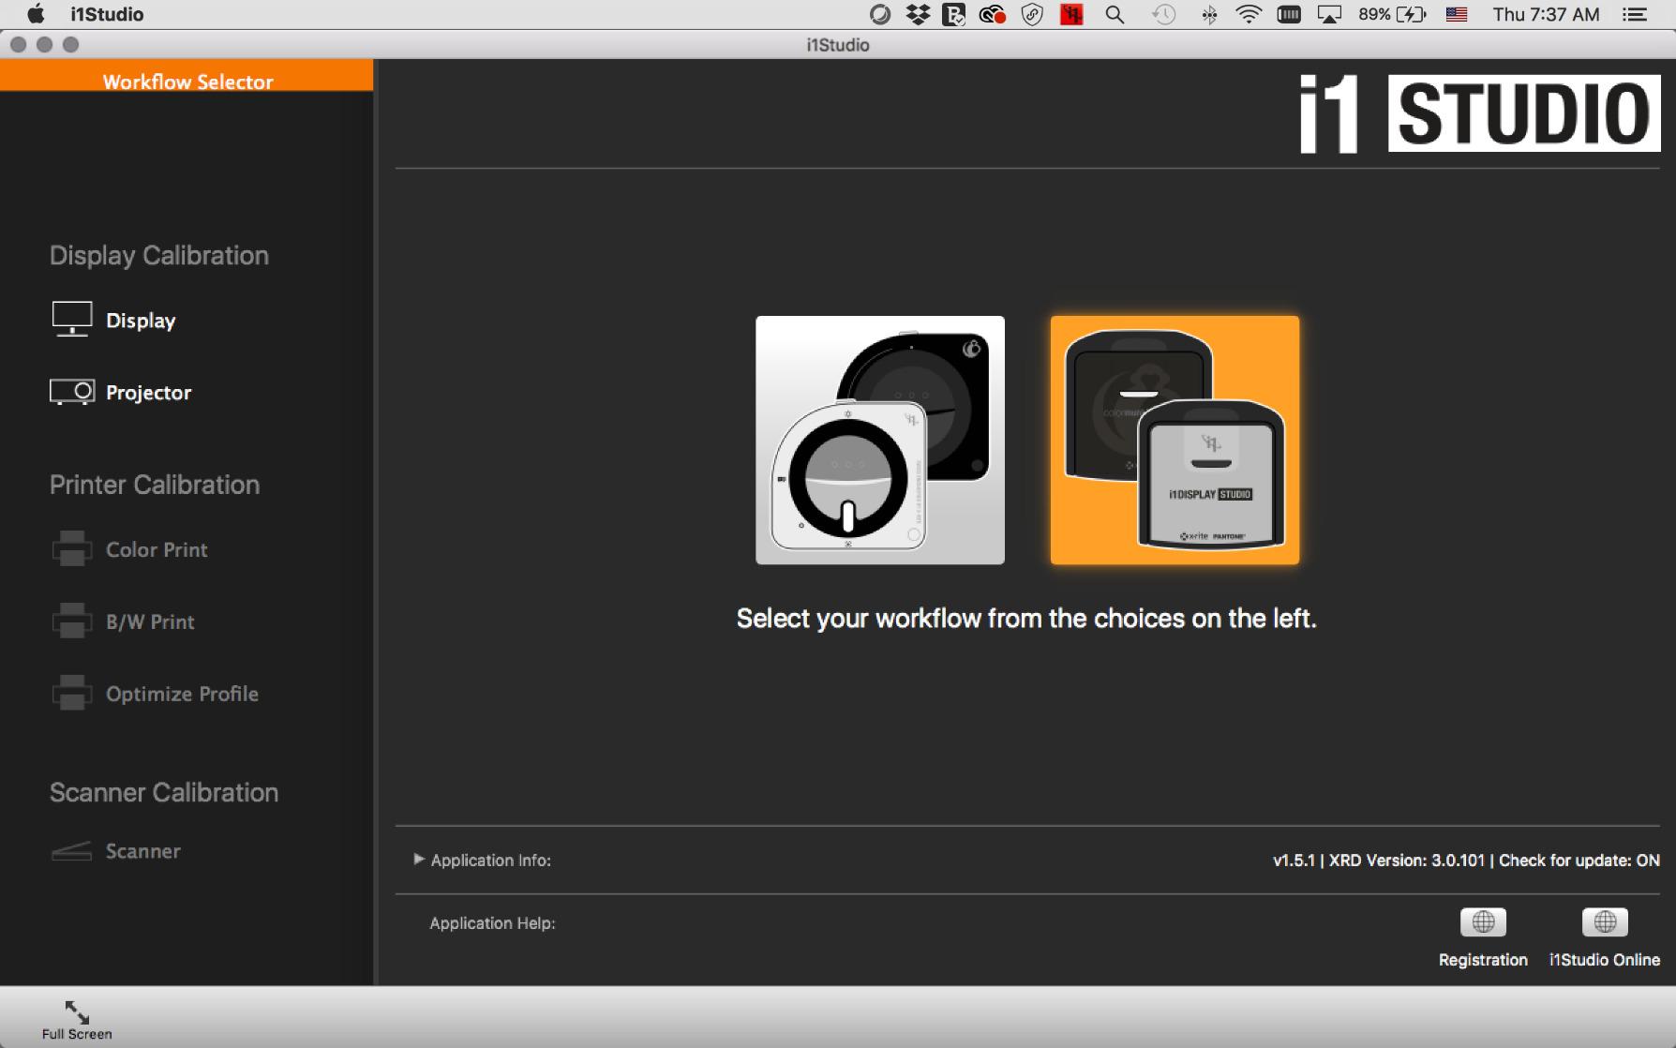1676x1048 pixels.
Task: Open the Display calibration workflow
Action: (113, 320)
